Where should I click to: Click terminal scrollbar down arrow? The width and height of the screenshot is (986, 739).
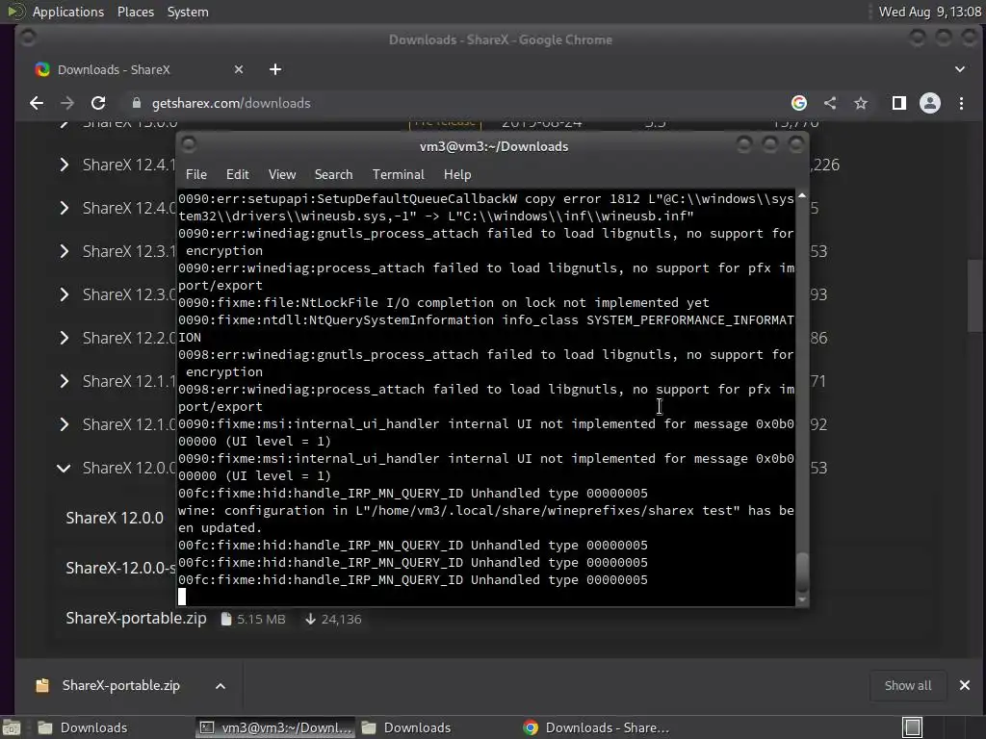(802, 600)
